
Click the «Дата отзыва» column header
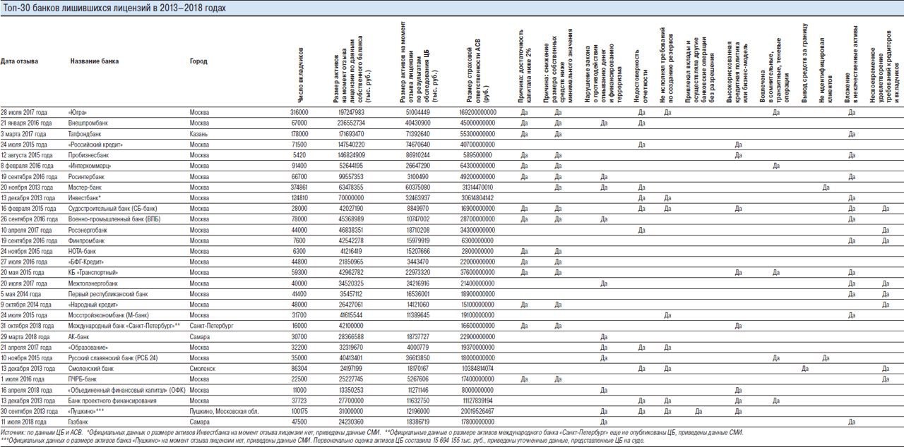pos(20,61)
